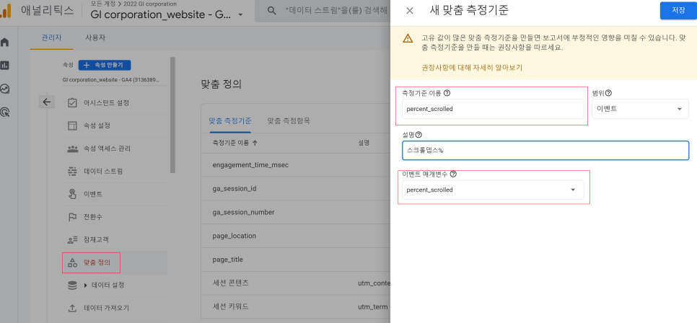Image resolution: width=697 pixels, height=323 pixels.
Task: Open the 이벤트 매개변수 percent_scrolled dropdown
Action: click(493, 190)
